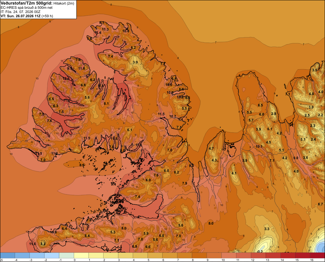The image size is (325, 262).
Task: Click the pale yellow 0 to 1 legend swatch
Action: [x=81, y=255]
